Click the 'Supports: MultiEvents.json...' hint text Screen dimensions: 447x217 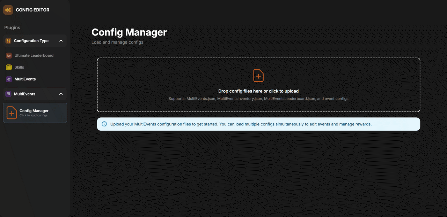pyautogui.click(x=258, y=99)
